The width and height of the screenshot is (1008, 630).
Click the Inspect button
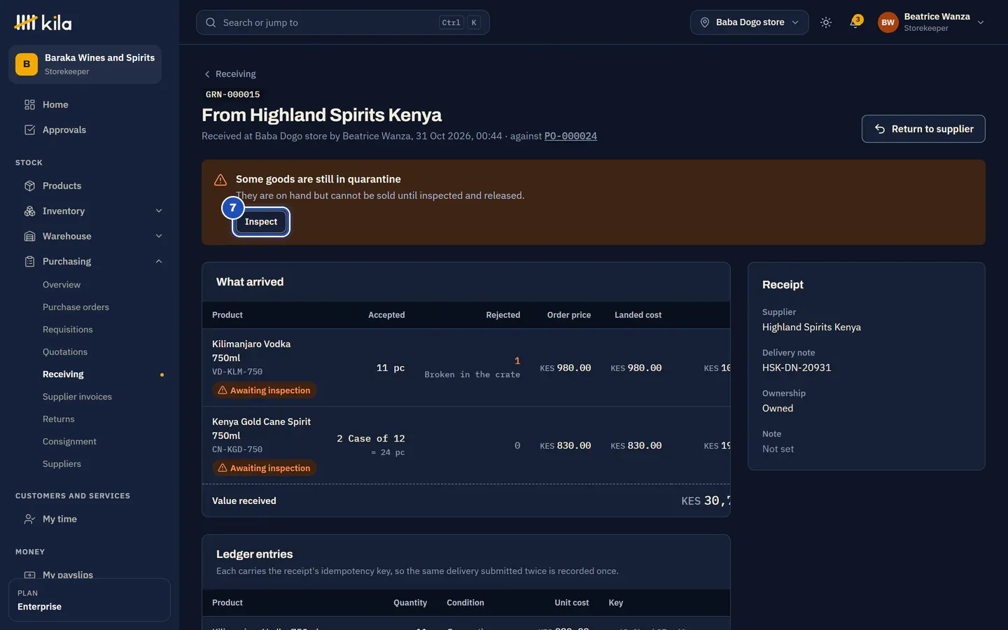(x=261, y=222)
